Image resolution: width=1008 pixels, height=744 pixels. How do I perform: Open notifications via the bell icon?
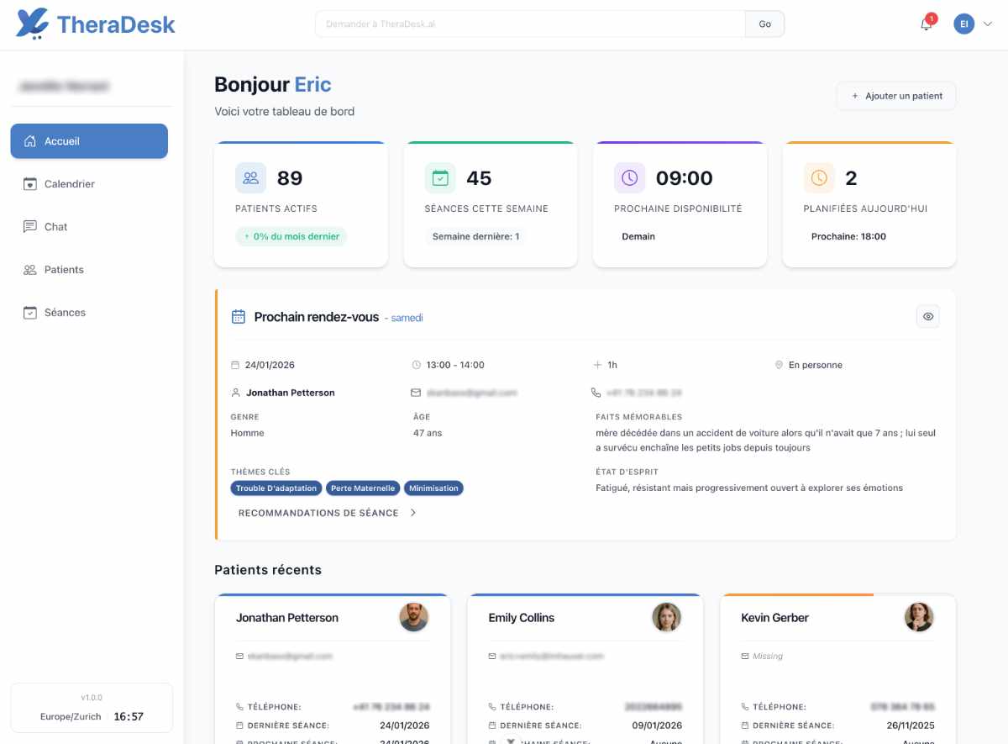click(x=925, y=25)
